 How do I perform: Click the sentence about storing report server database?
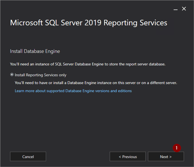88,64
